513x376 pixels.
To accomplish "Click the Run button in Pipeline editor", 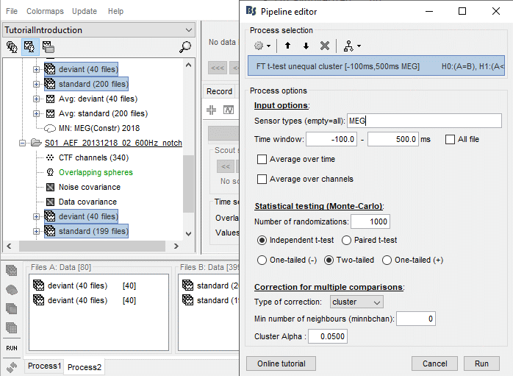I will point(481,363).
